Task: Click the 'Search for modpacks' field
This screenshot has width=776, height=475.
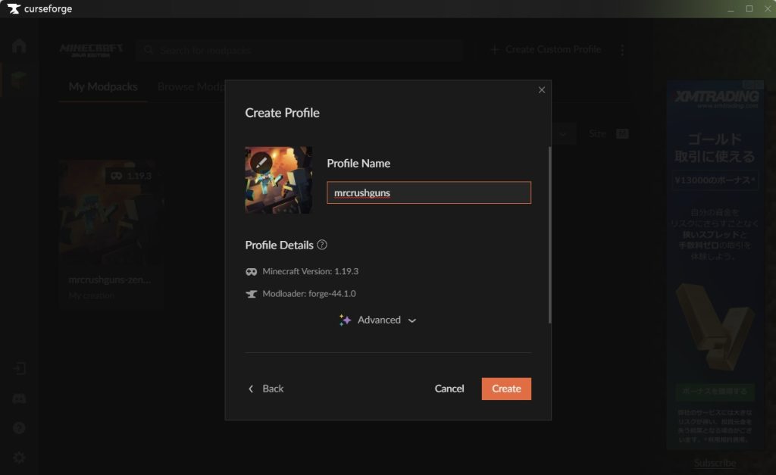Action: [x=299, y=50]
